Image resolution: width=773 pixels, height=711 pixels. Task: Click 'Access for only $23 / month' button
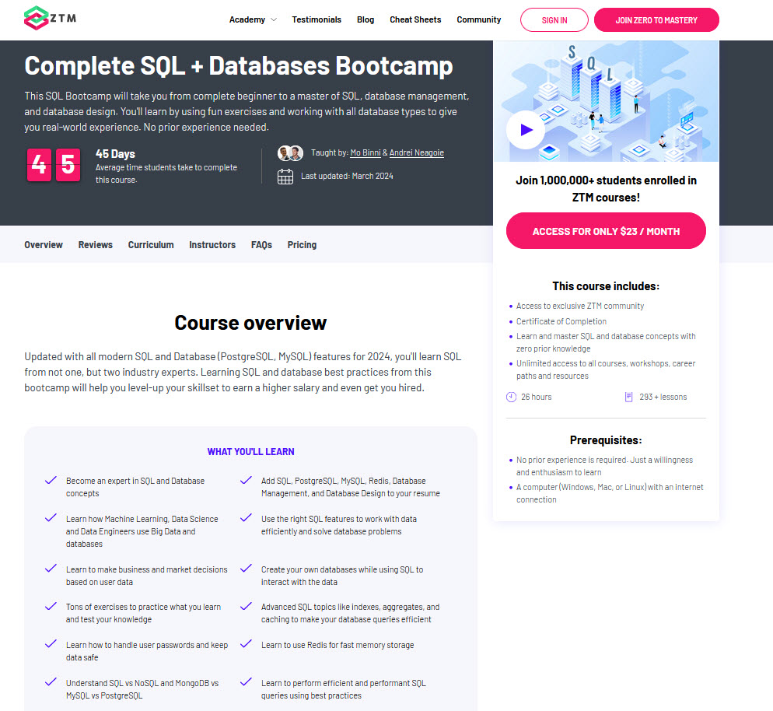click(606, 231)
